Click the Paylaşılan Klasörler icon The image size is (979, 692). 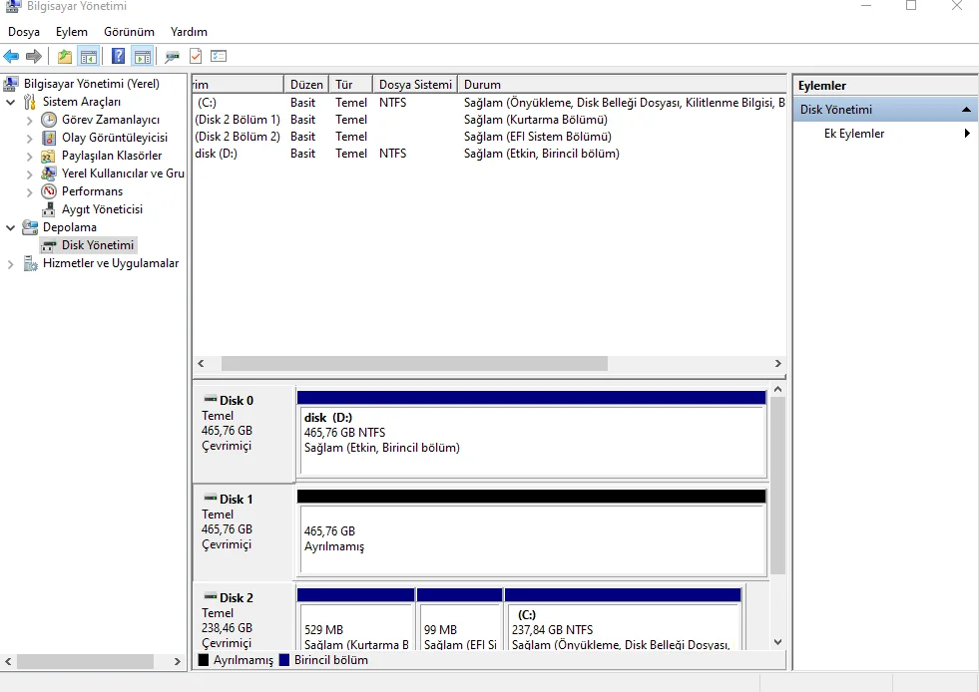click(x=48, y=156)
